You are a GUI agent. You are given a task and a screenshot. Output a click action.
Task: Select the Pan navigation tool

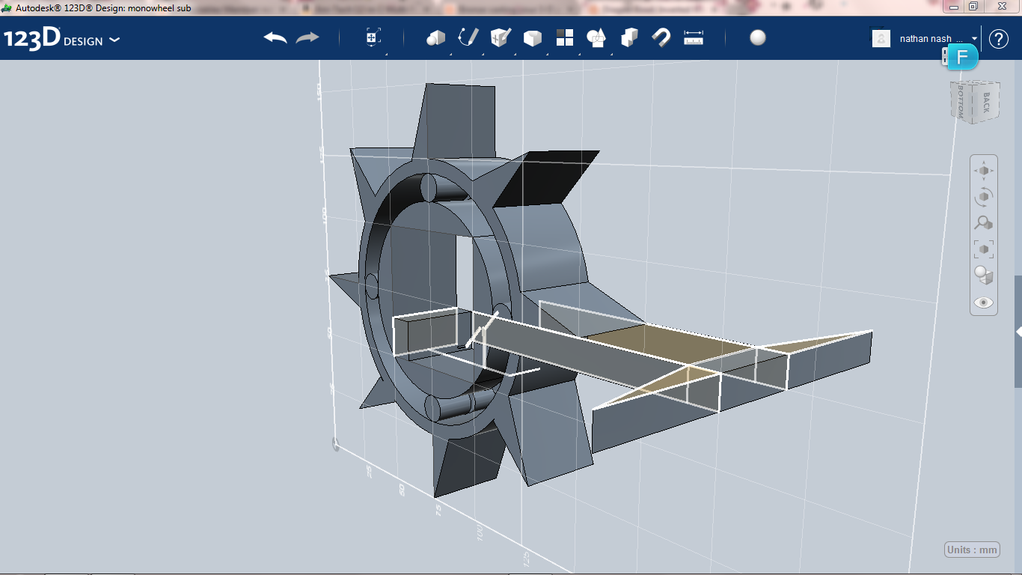984,171
